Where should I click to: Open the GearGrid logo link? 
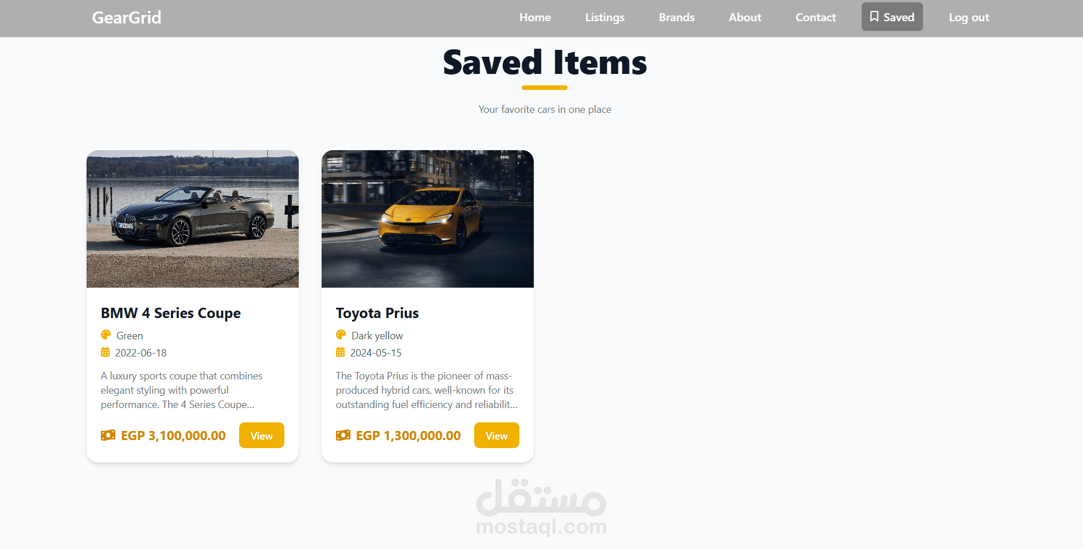127,18
